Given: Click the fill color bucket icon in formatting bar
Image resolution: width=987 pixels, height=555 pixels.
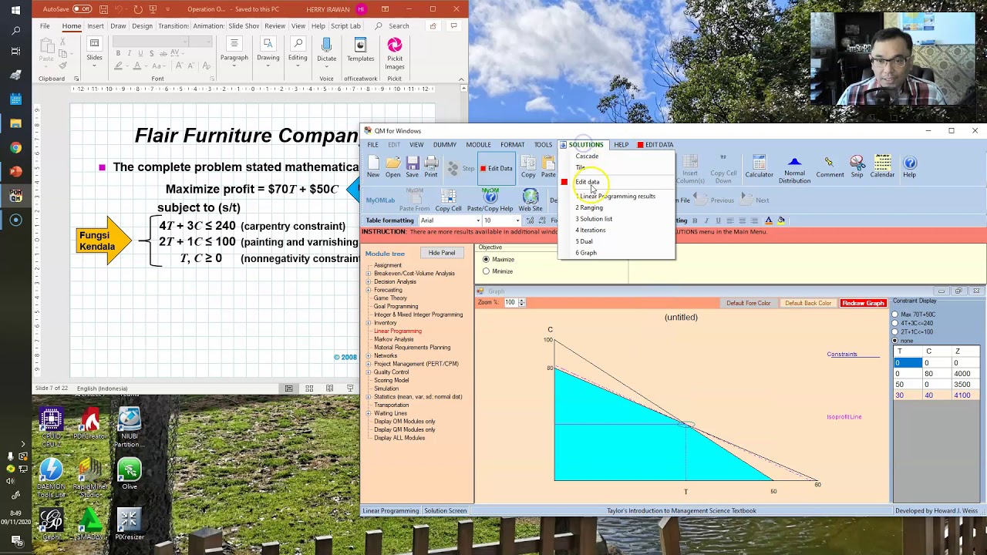Looking at the screenshot, I should 781,220.
